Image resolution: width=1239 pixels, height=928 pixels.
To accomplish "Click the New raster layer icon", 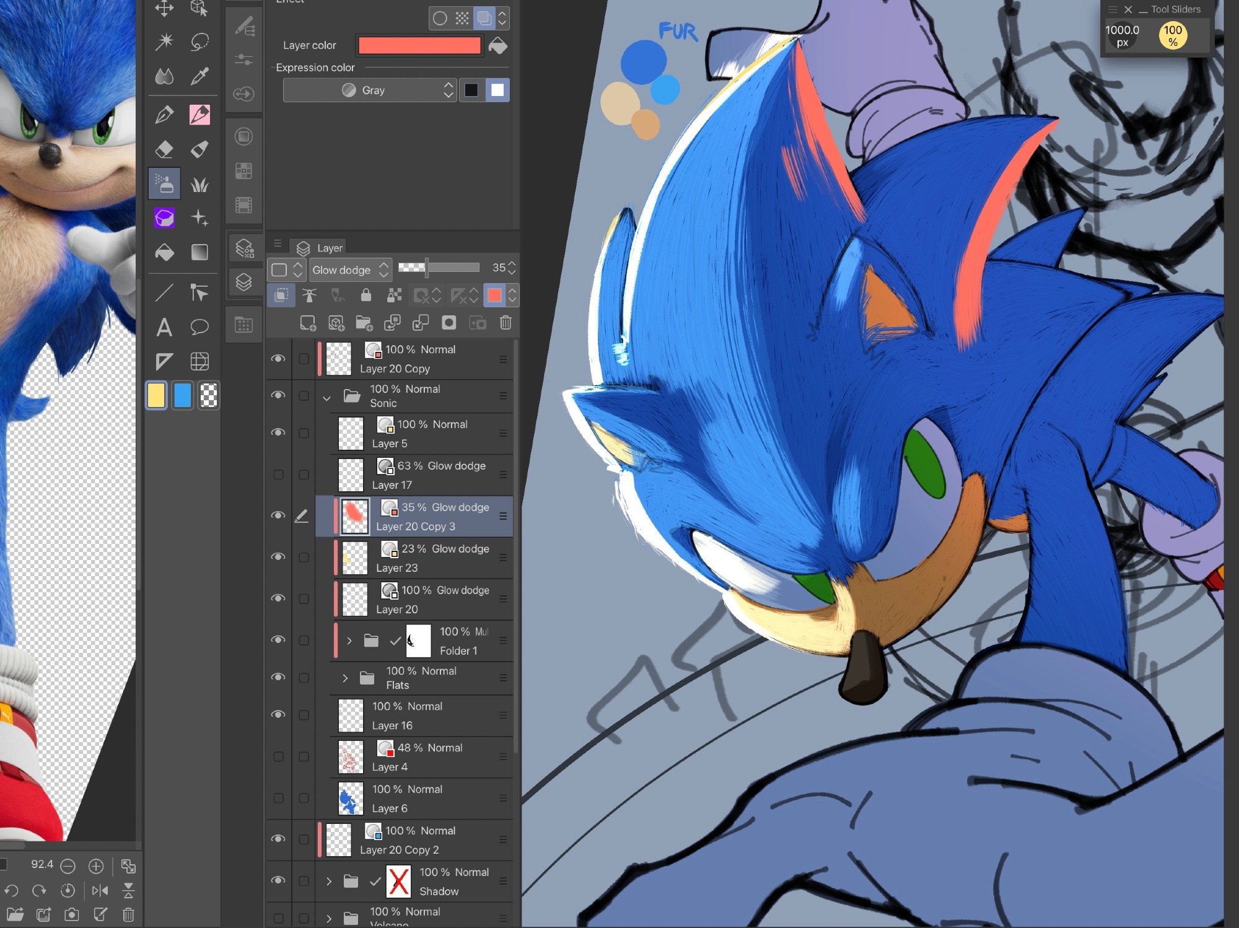I will tap(308, 323).
